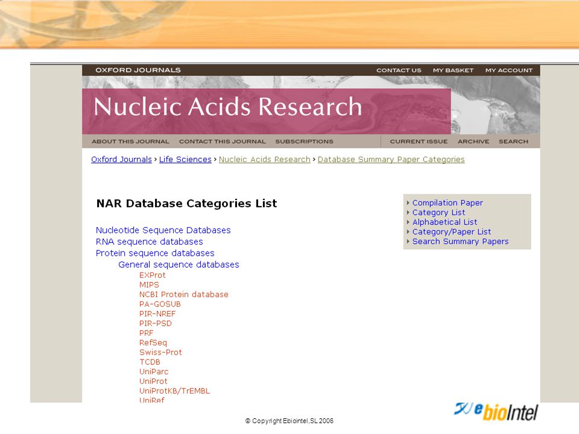Open My Basket in the header

[453, 71]
